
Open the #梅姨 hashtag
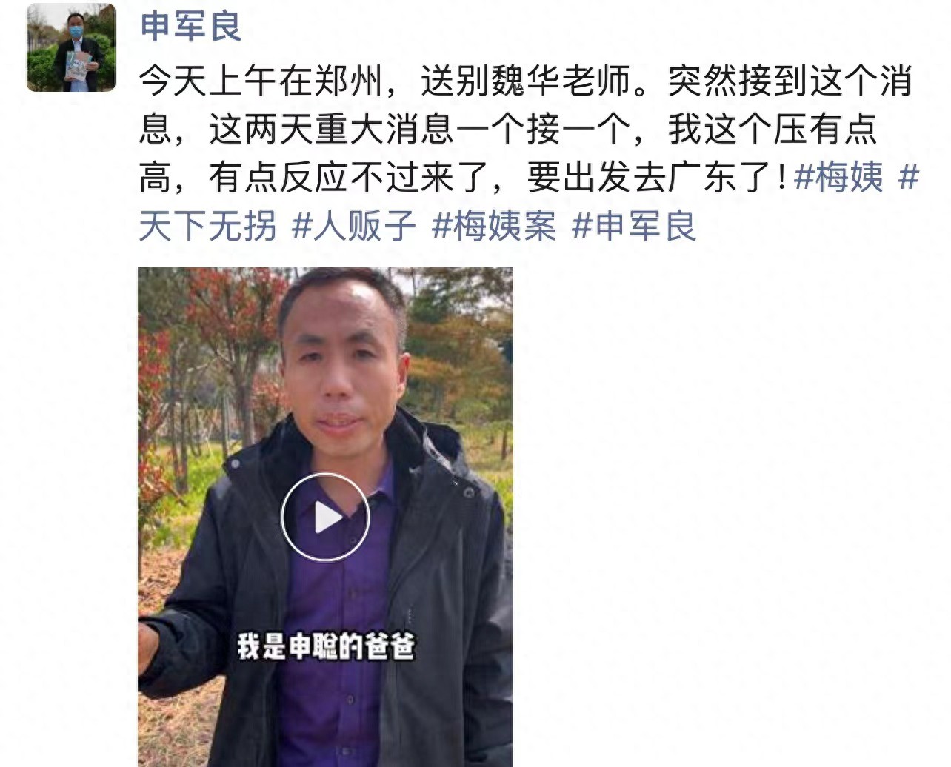tap(838, 177)
